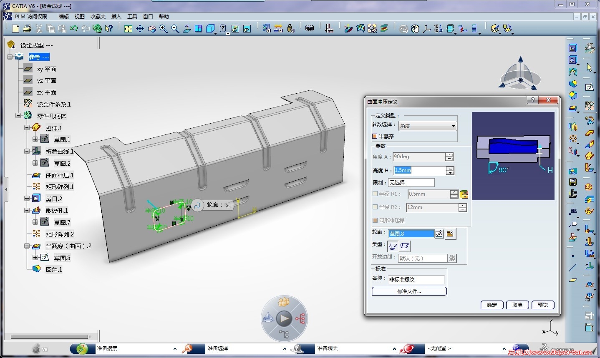Click the Zoom Out magnifier icon

[175, 28]
